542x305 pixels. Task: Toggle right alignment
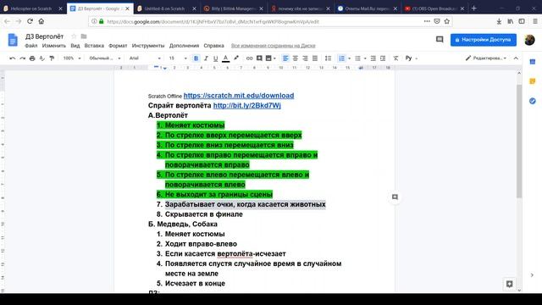(x=305, y=58)
